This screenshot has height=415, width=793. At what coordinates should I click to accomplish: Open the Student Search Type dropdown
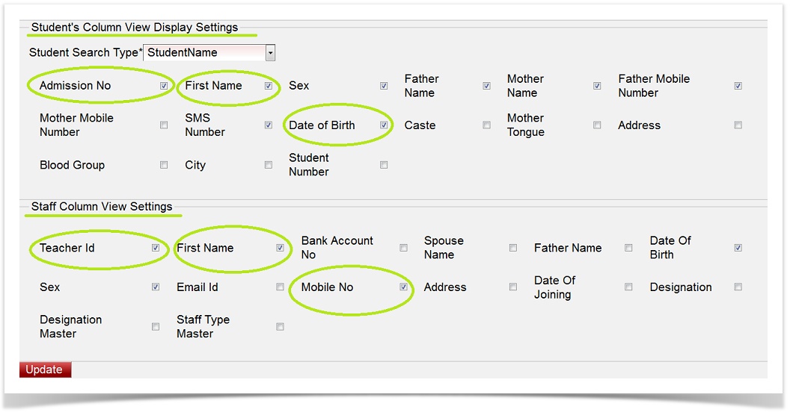(270, 53)
